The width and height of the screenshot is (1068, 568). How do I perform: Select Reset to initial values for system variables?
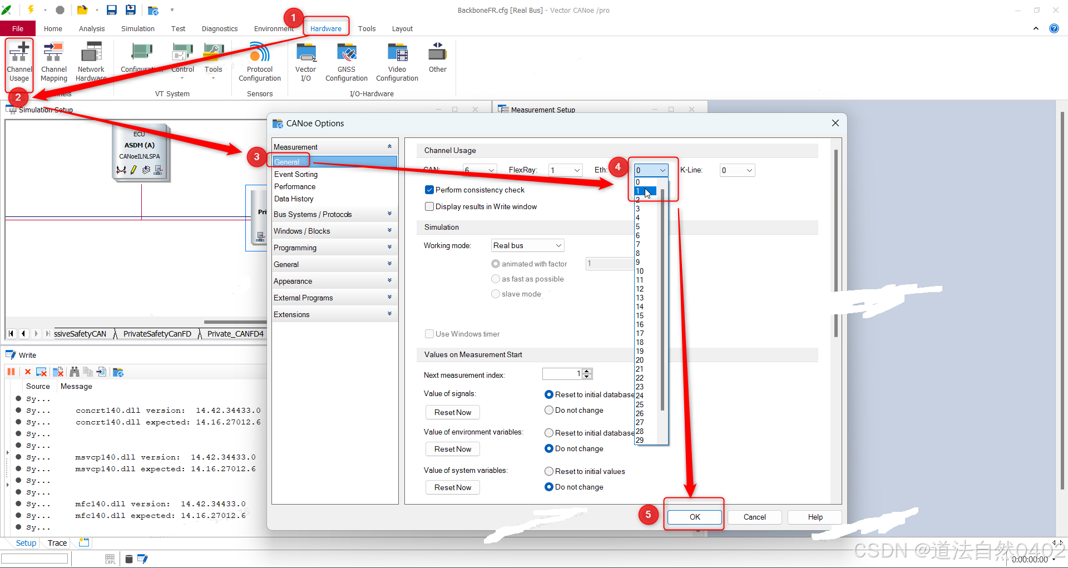click(x=548, y=471)
